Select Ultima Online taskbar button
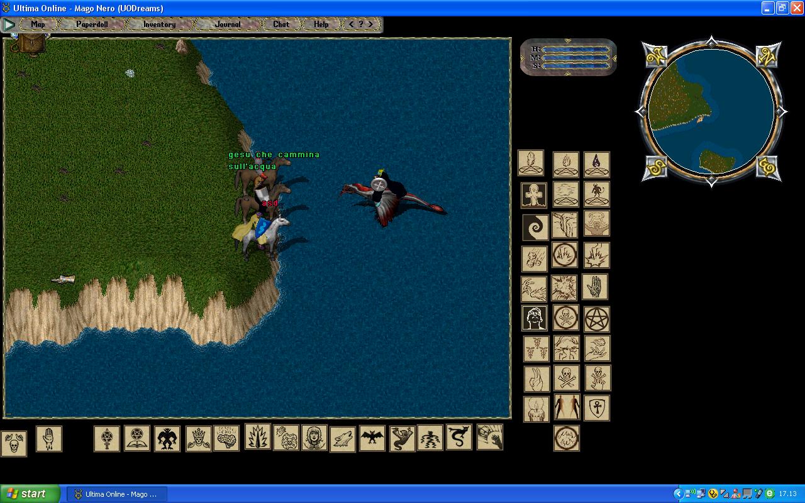Screen dimensions: 805x503 click(x=117, y=494)
